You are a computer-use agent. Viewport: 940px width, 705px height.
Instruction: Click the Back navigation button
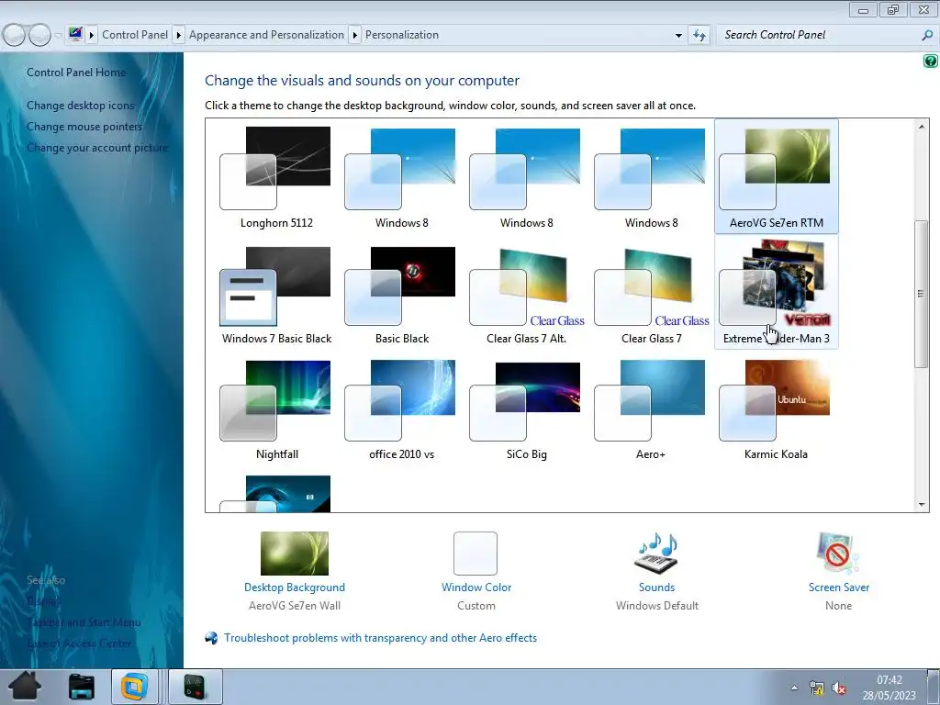(14, 36)
